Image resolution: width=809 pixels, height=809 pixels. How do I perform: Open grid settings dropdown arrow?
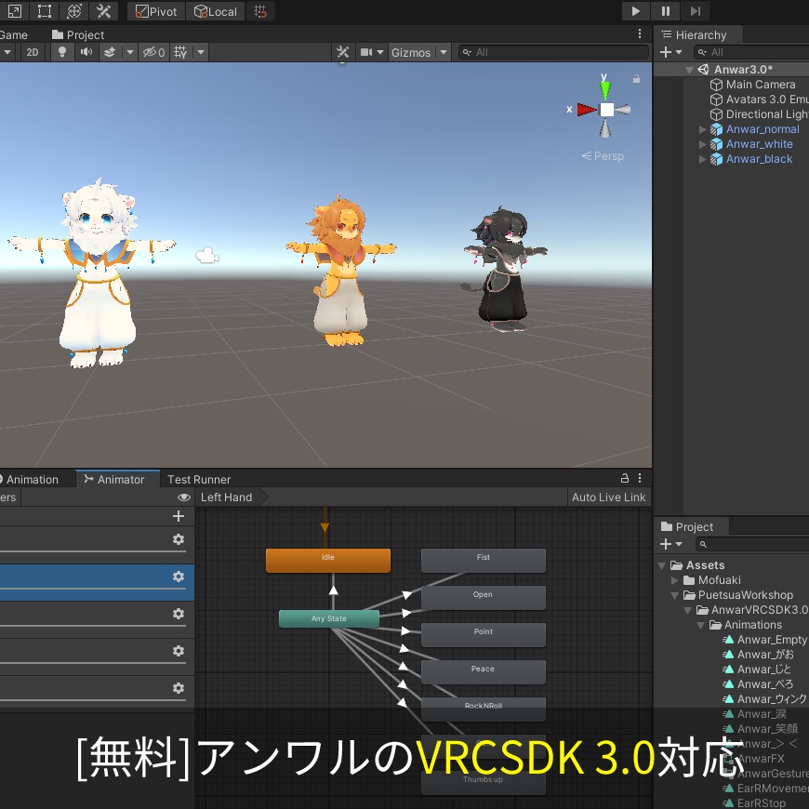coord(201,52)
